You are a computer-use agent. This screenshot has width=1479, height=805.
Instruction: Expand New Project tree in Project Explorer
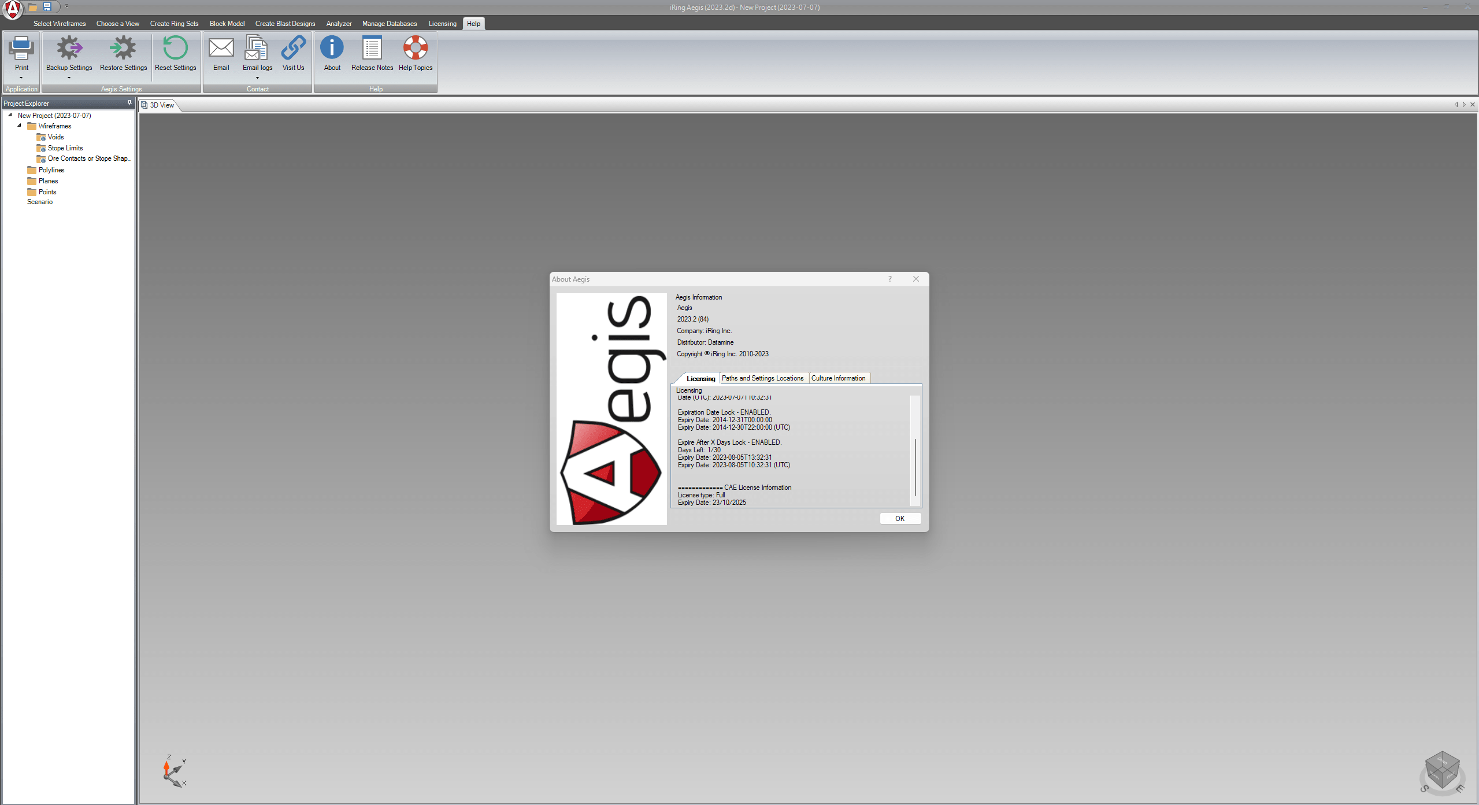click(10, 115)
